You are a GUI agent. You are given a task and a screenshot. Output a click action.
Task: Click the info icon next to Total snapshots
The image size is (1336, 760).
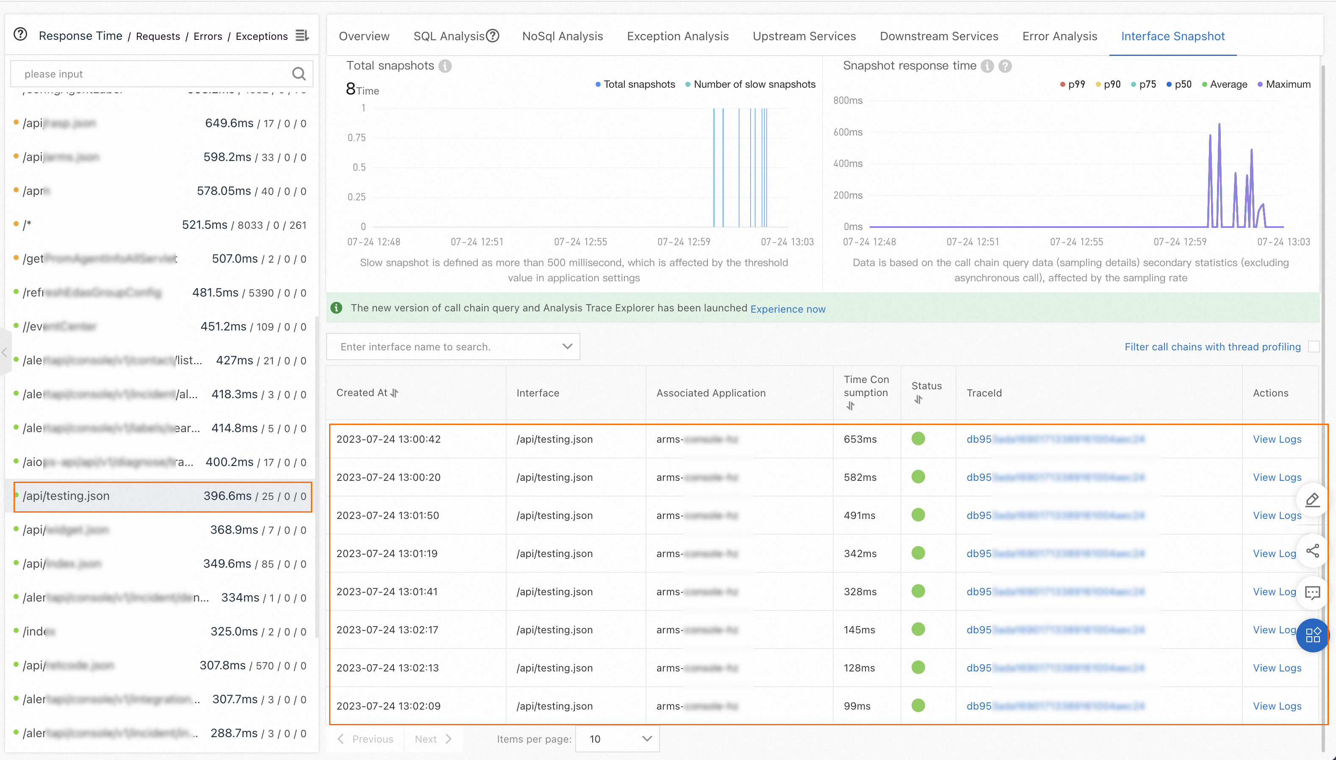tap(445, 66)
